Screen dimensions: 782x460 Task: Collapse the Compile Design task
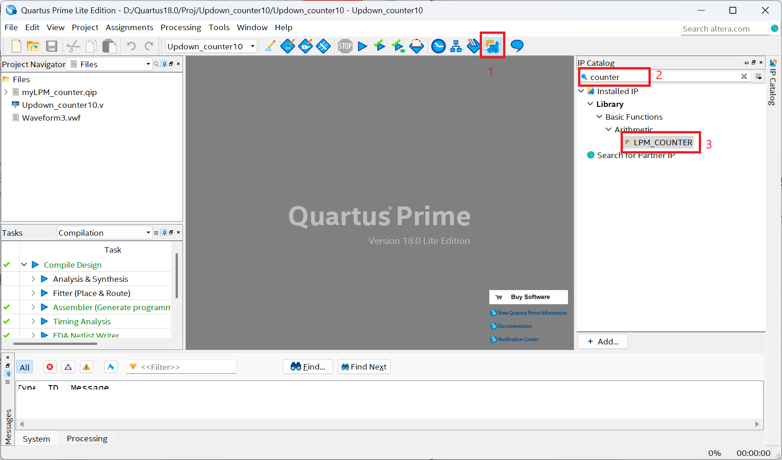pyautogui.click(x=24, y=264)
